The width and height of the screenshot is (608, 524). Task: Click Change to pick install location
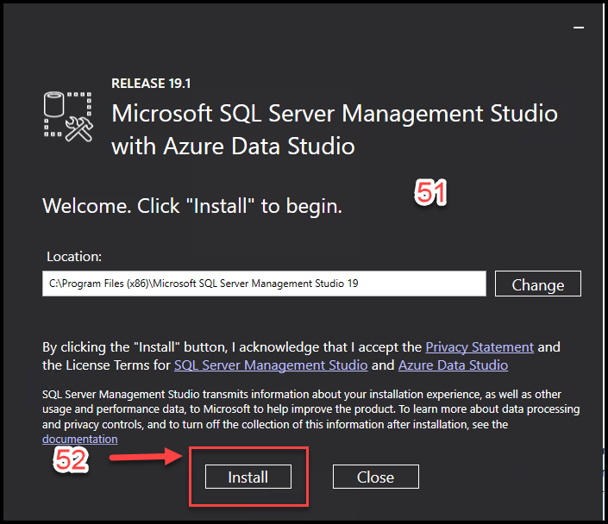(538, 284)
